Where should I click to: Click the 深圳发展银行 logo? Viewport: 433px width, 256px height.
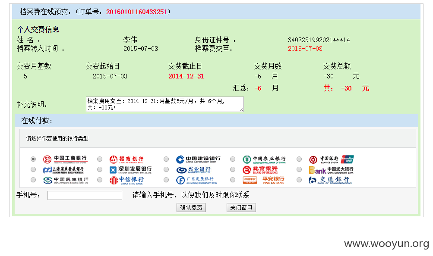pos(130,170)
